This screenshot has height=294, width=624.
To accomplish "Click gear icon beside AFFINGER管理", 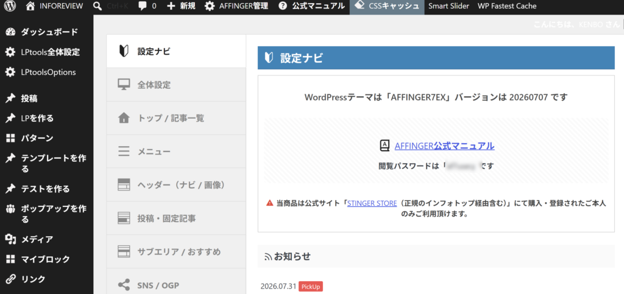I will tap(210, 6).
